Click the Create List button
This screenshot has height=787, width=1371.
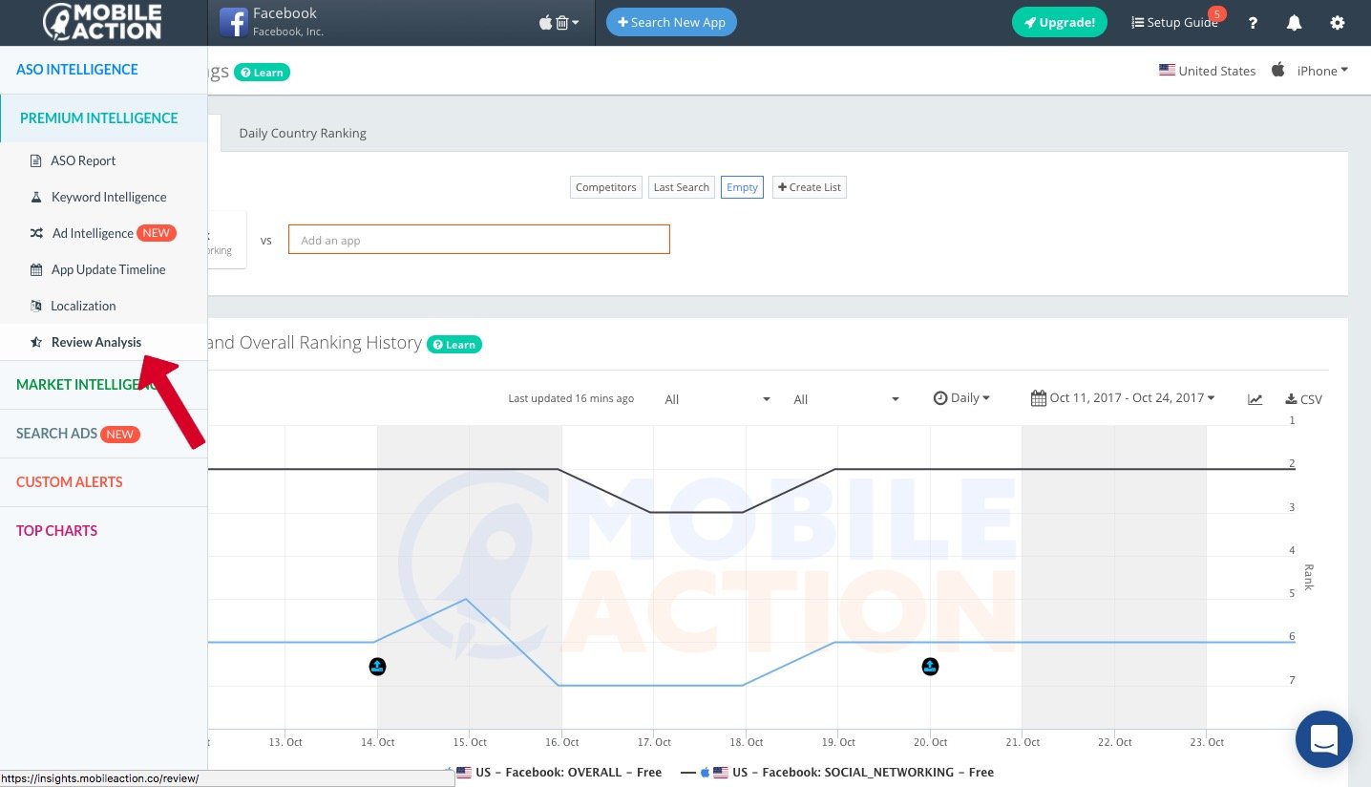coord(810,187)
